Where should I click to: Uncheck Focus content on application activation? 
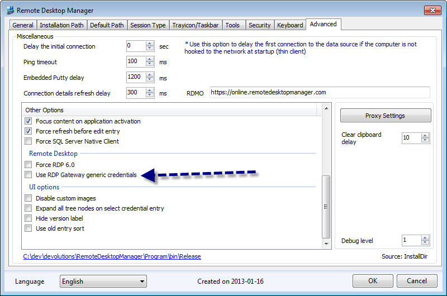[x=28, y=121]
